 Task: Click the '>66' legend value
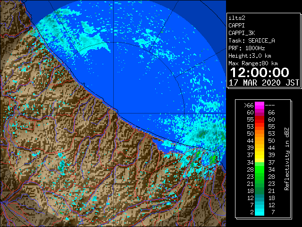(x=249, y=105)
